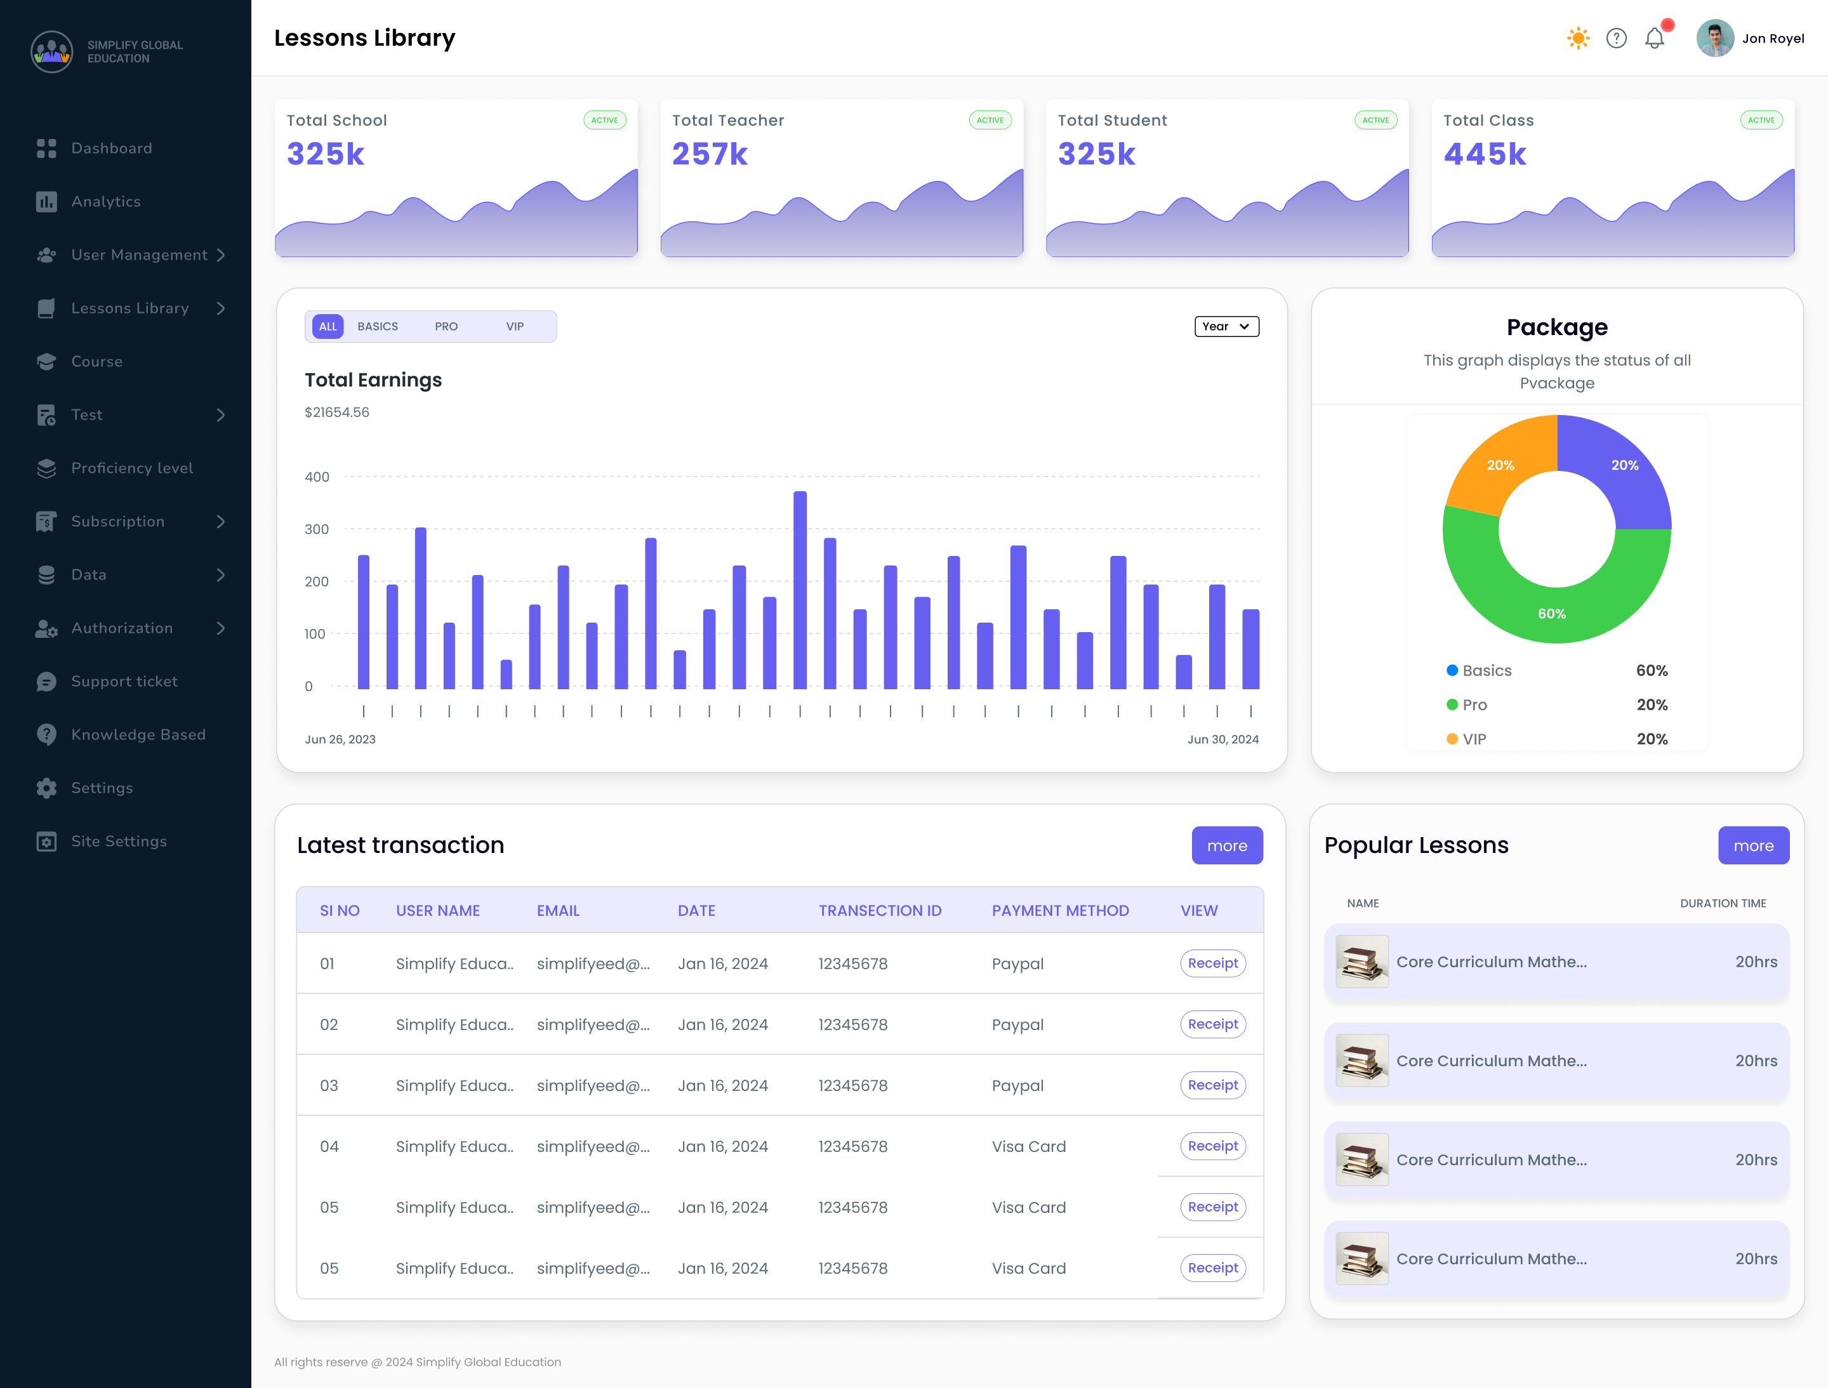This screenshot has height=1388, width=1828.
Task: Expand the Subscription menu chevron
Action: click(x=221, y=521)
